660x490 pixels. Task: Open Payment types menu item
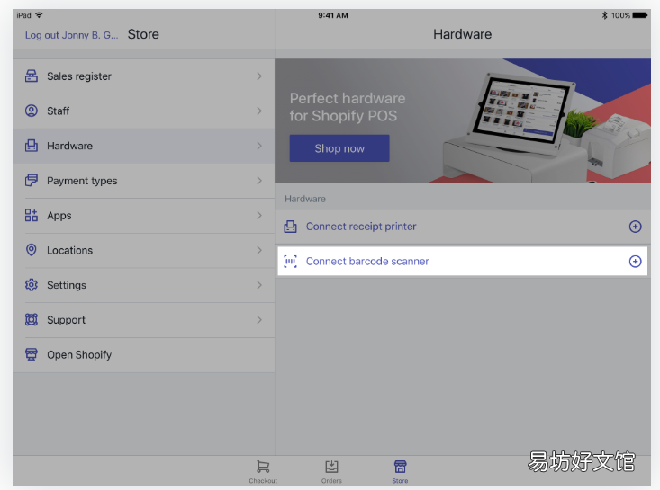tap(143, 181)
